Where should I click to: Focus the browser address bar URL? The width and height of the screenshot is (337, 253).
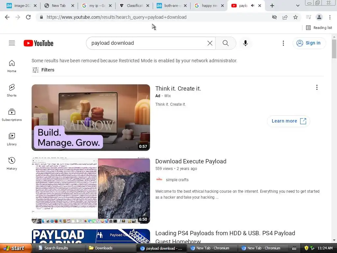click(117, 17)
